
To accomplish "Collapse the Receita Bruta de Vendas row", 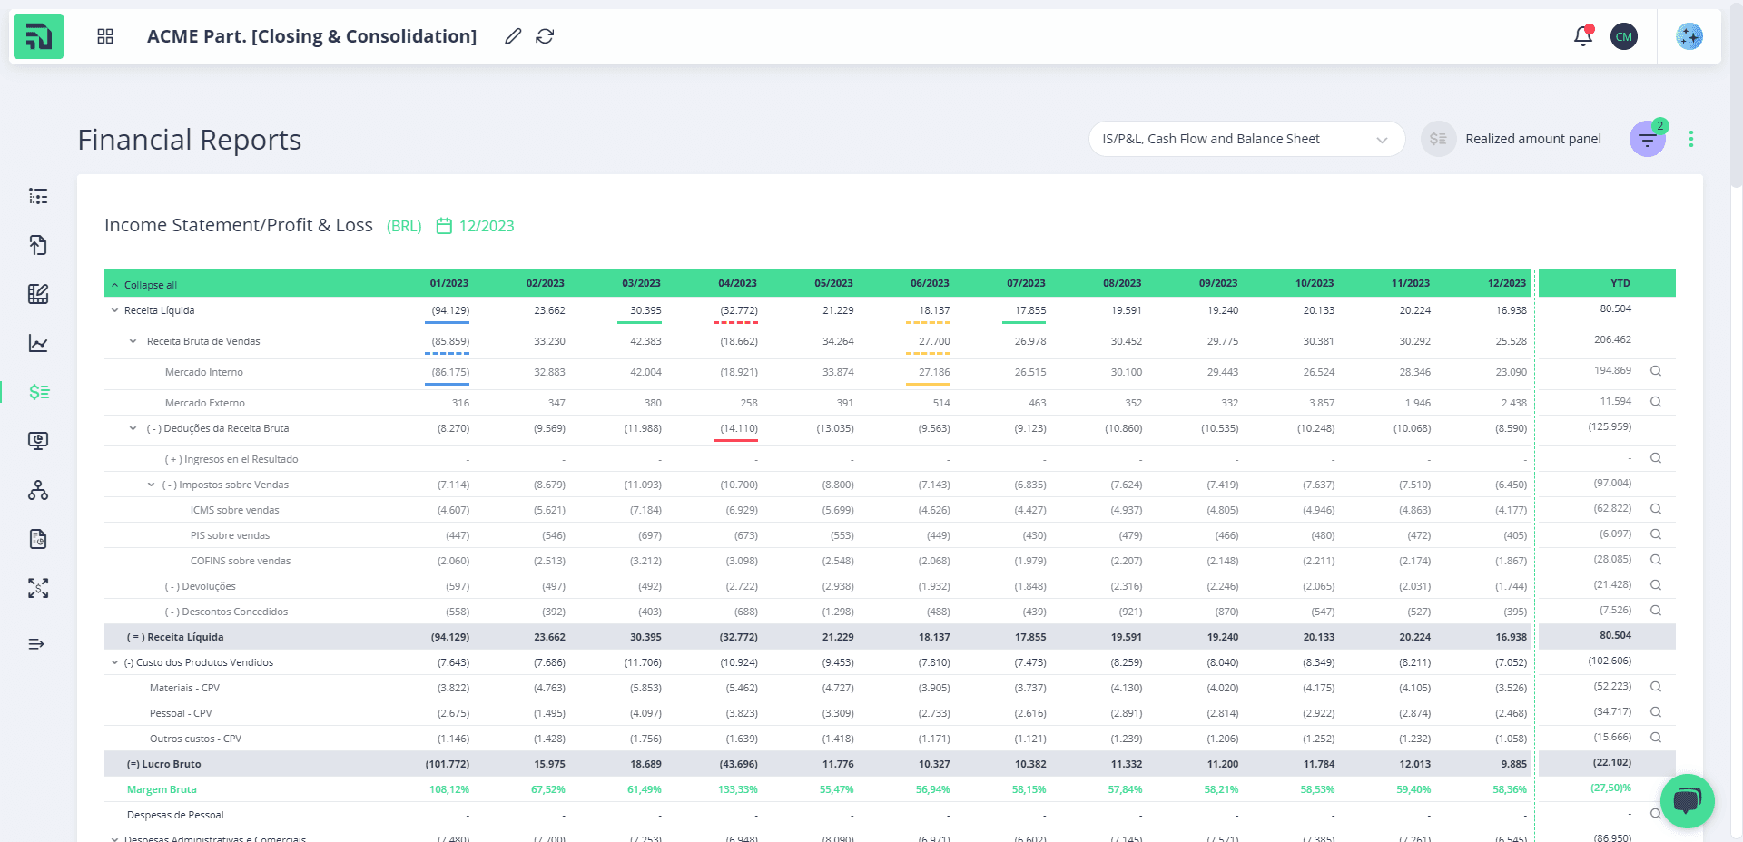I will click(133, 341).
